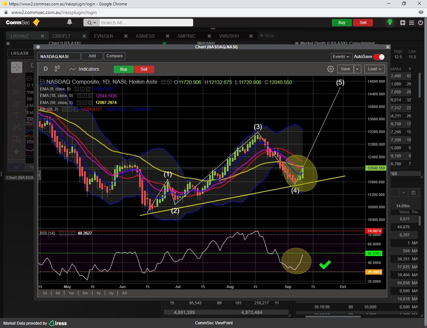The height and width of the screenshot is (328, 427).
Task: Collapse the NASDAQ Composite legend
Action: [42, 82]
